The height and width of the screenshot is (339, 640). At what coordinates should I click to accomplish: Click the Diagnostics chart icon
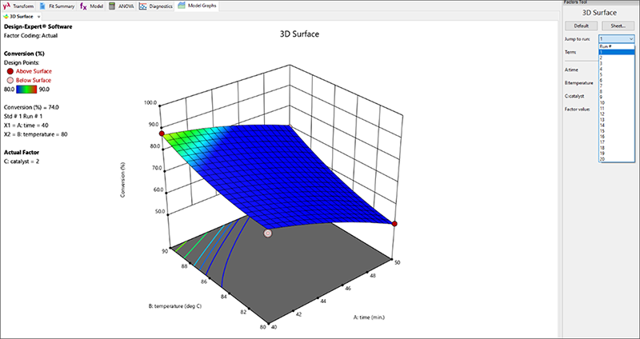[x=142, y=6]
